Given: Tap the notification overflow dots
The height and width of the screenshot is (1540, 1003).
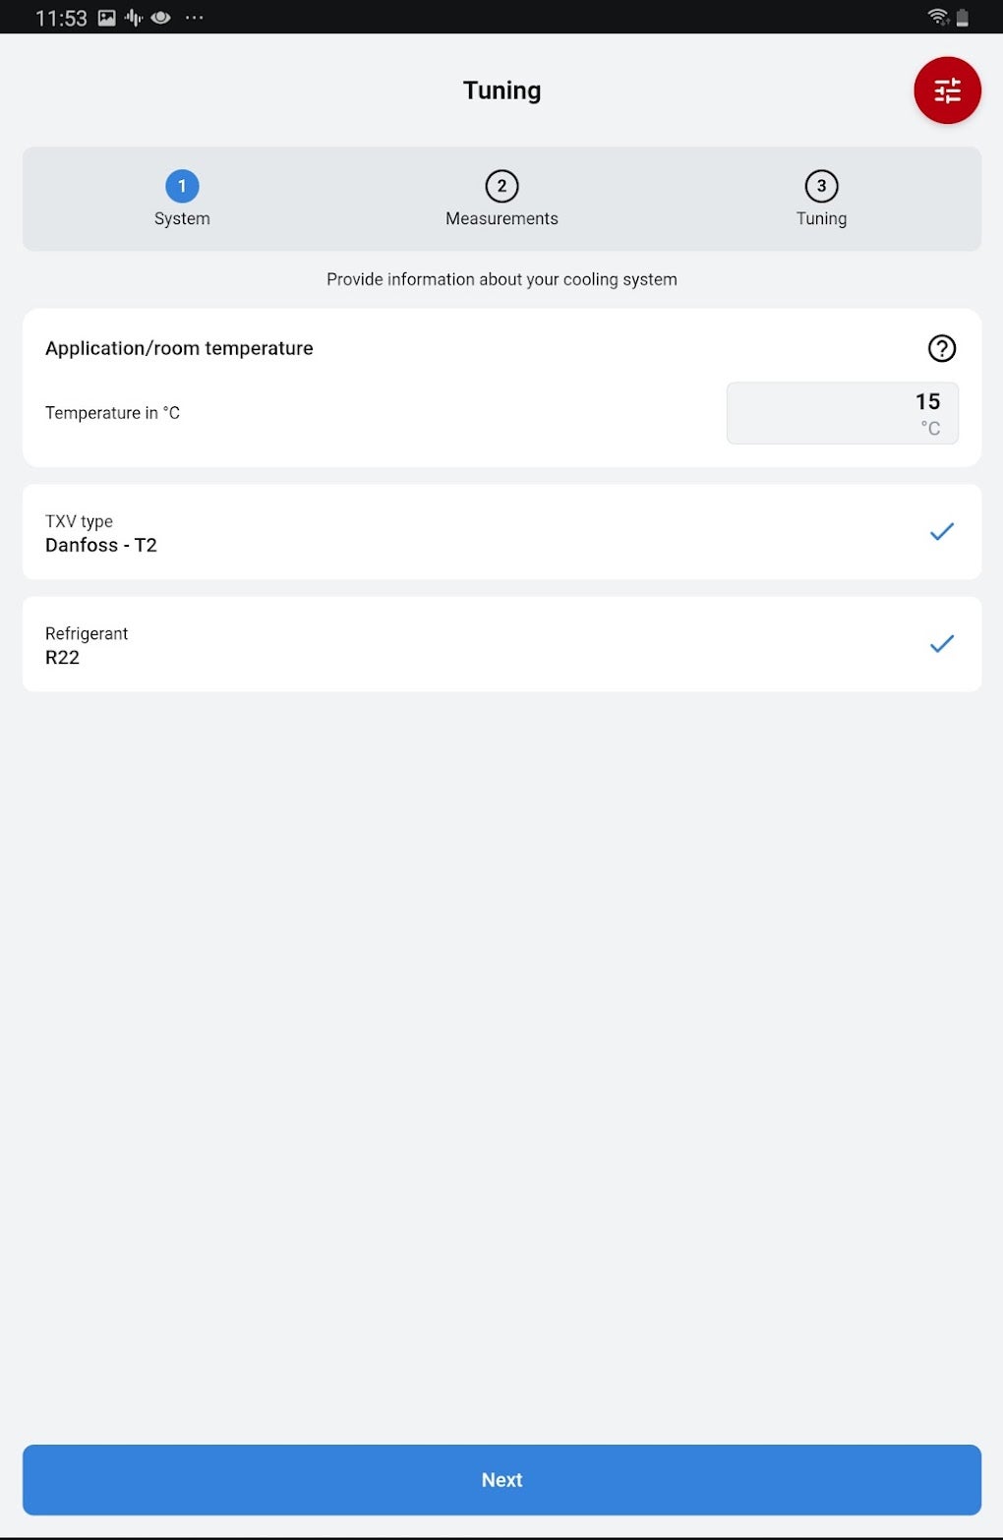Looking at the screenshot, I should click(195, 18).
